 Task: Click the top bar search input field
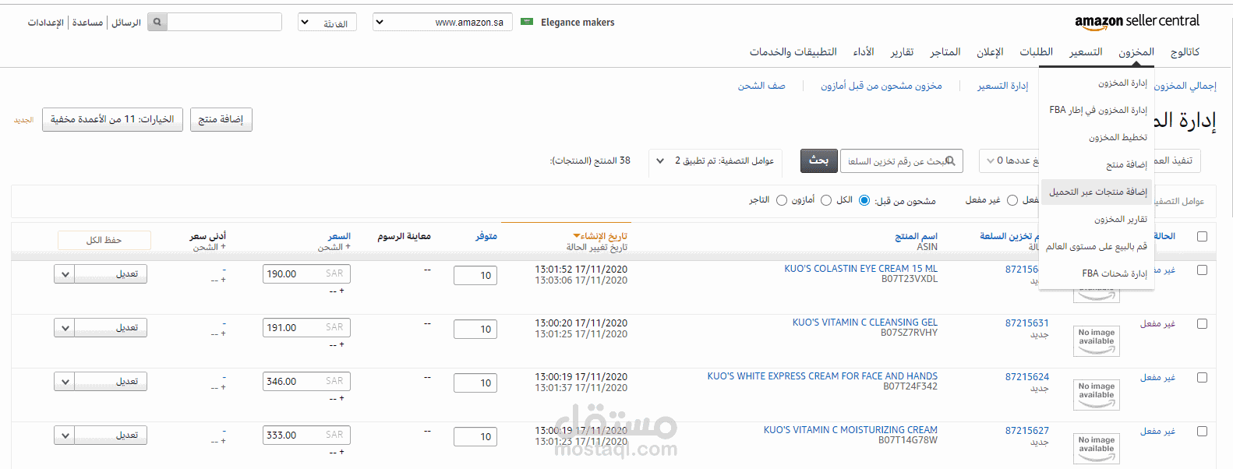point(224,22)
